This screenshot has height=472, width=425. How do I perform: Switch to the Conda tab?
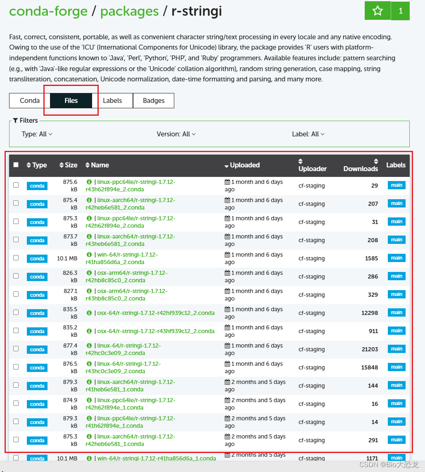coord(29,100)
